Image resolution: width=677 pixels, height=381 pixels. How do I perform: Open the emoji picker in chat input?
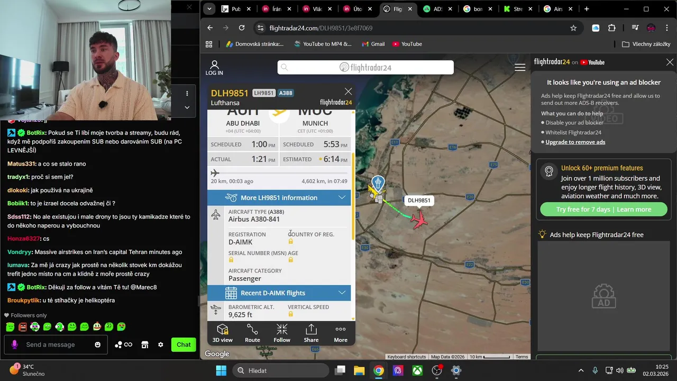(x=97, y=344)
